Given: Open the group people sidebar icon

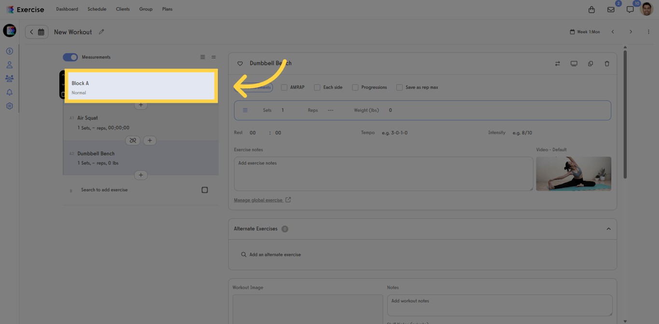Looking at the screenshot, I should (9, 78).
